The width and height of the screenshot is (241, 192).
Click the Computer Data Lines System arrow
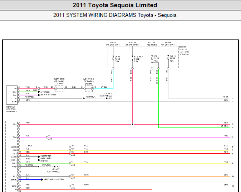point(39,158)
